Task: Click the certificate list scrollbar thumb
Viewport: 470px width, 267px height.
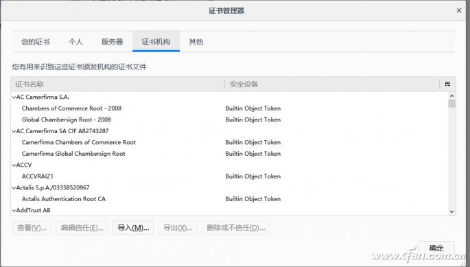Action: pyautogui.click(x=451, y=104)
